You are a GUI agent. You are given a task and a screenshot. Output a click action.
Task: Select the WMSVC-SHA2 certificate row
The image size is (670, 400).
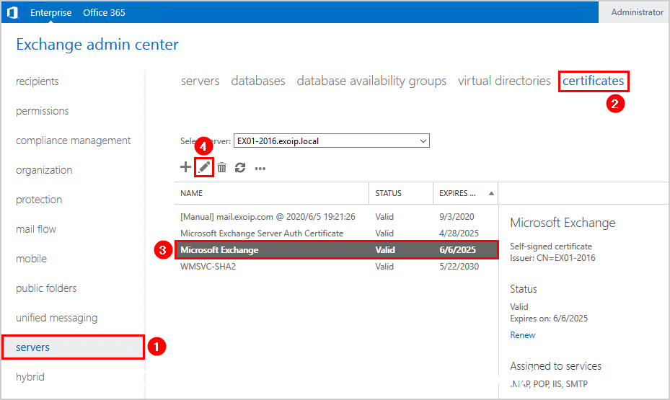click(336, 267)
